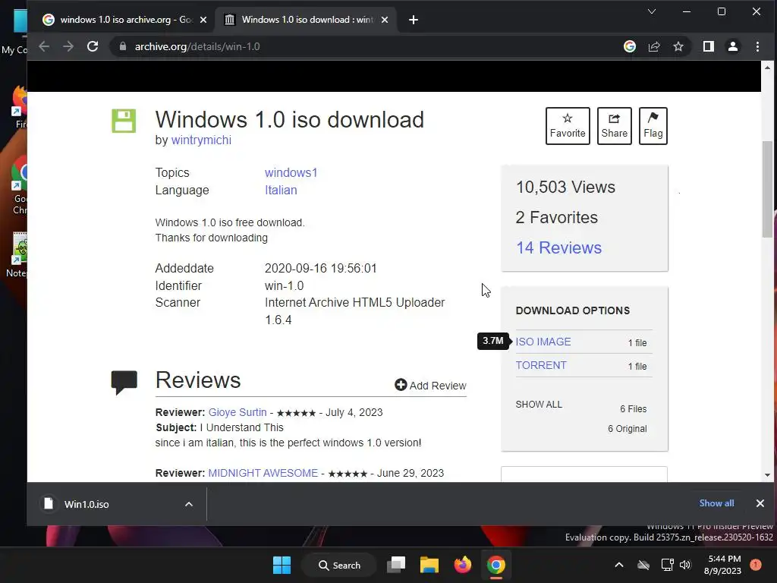Open File Explorer from taskbar
The image size is (777, 583).
(x=429, y=565)
